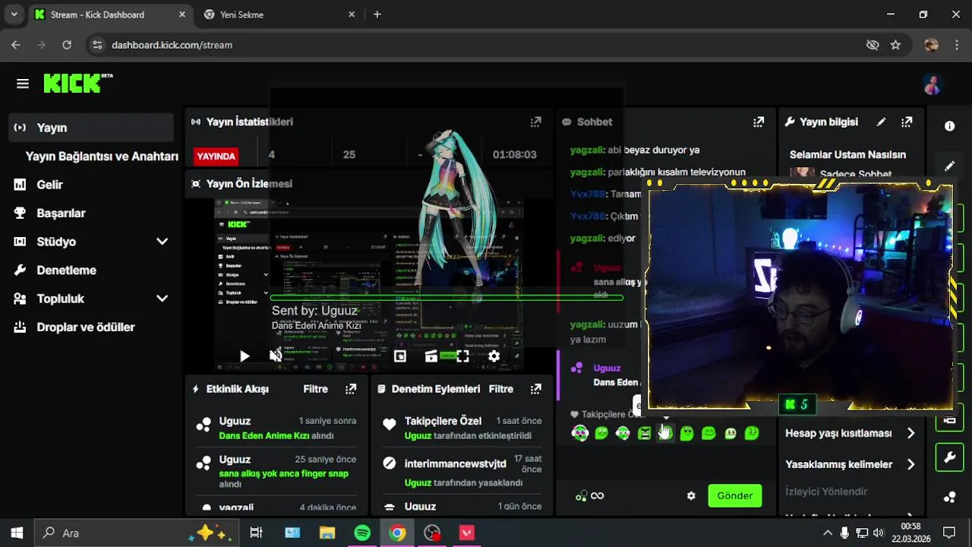Pop out the Etkinlik Akışı panel
Viewport: 972px width, 547px height.
pyautogui.click(x=350, y=389)
